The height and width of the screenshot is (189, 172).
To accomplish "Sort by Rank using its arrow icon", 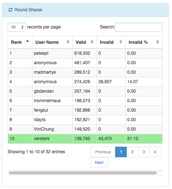I will 27,41.
